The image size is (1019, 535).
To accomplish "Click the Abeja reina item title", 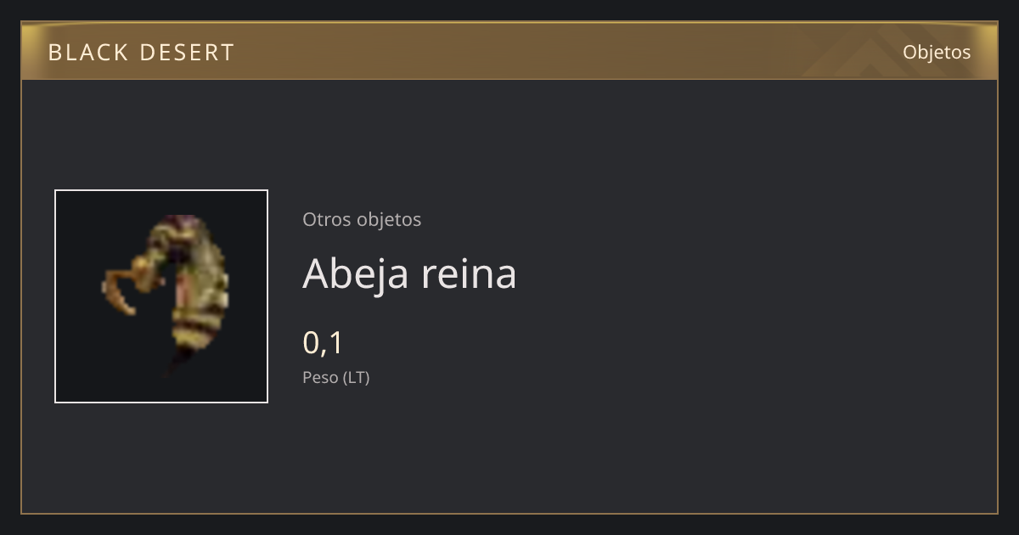I will tap(409, 273).
